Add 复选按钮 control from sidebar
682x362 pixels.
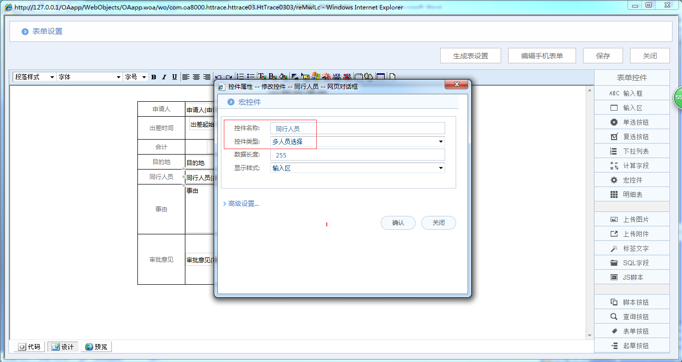[632, 137]
